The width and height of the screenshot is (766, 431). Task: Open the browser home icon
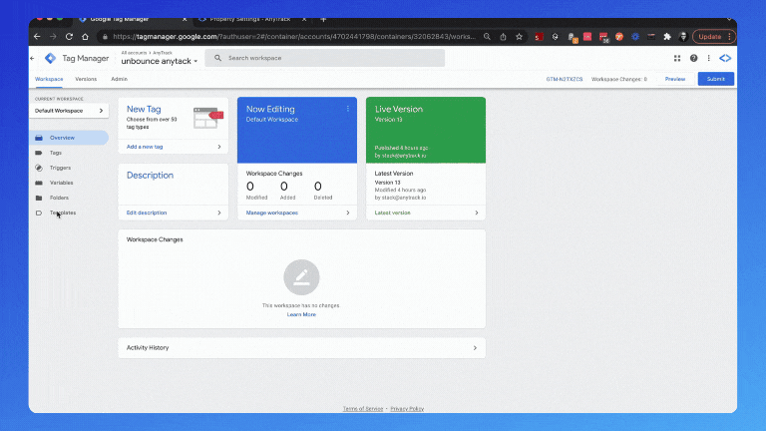(85, 37)
